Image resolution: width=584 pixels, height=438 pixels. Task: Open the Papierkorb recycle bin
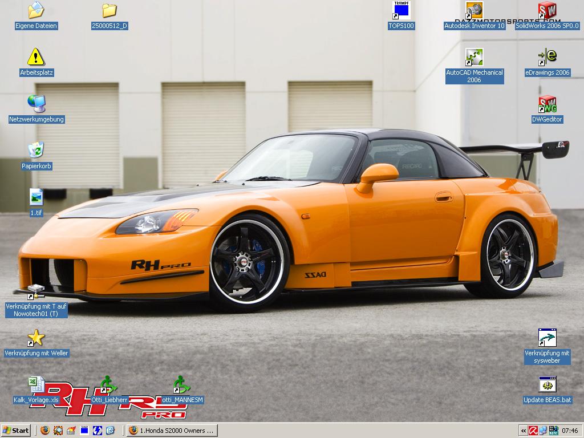pyautogui.click(x=36, y=151)
